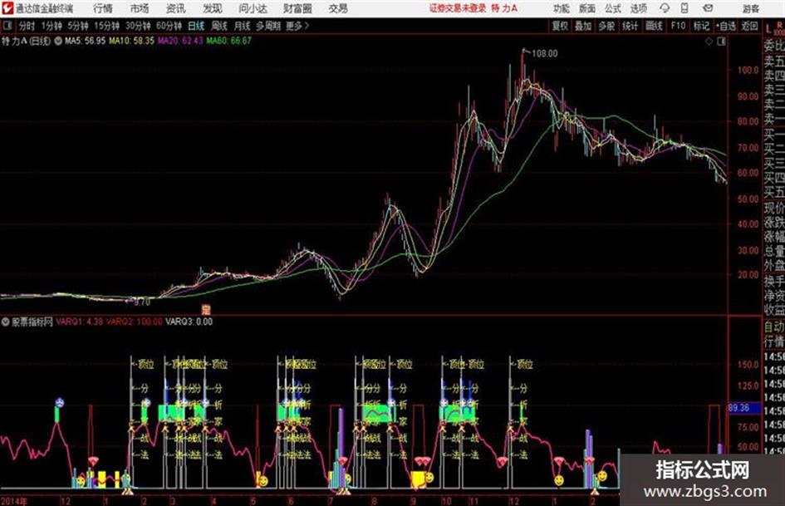Viewport: 785px width, 506px height.
Task: Expand the 更多 periods list
Action: pos(297,26)
